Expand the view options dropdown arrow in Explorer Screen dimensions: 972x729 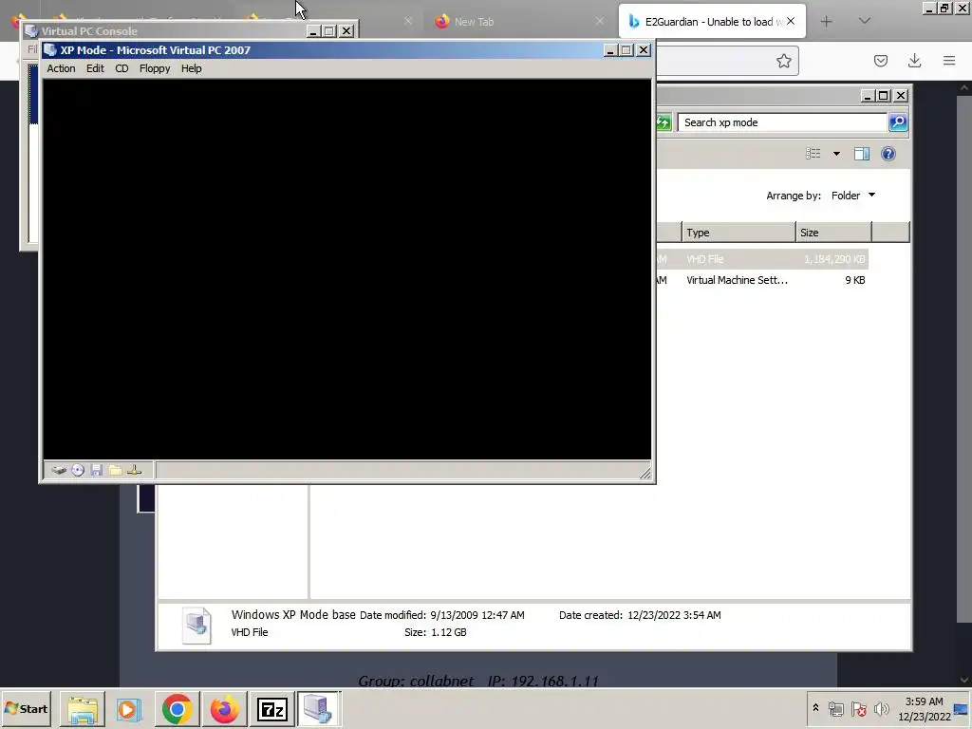point(836,154)
